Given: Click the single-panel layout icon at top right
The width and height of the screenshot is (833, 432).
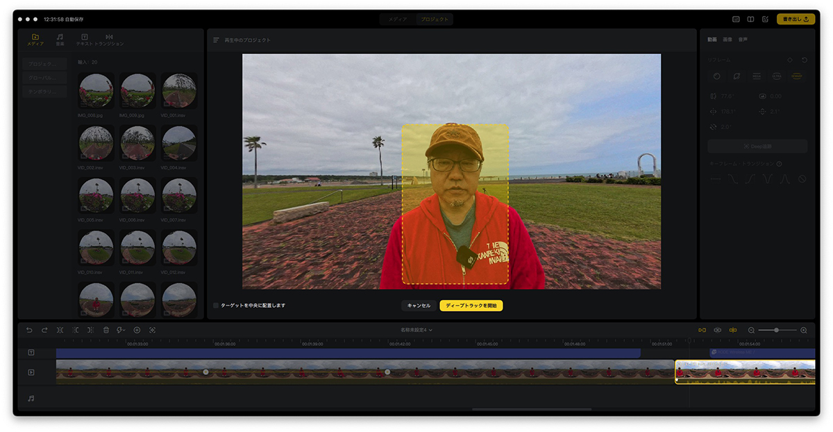Looking at the screenshot, I should 736,19.
